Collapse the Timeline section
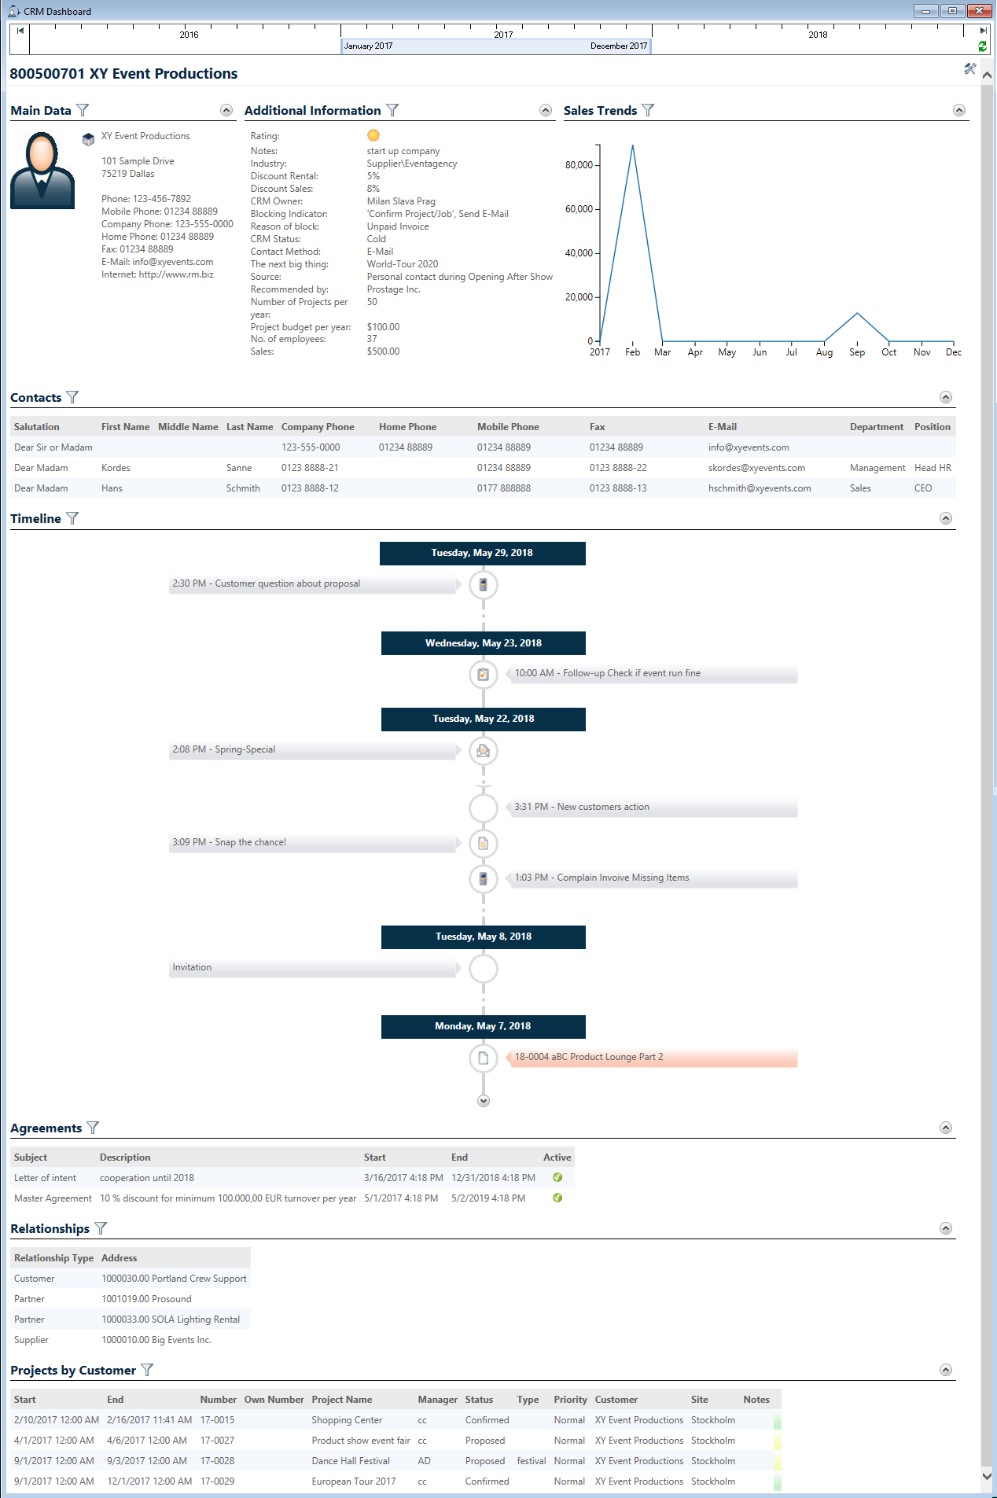The height and width of the screenshot is (1498, 997). (x=946, y=519)
